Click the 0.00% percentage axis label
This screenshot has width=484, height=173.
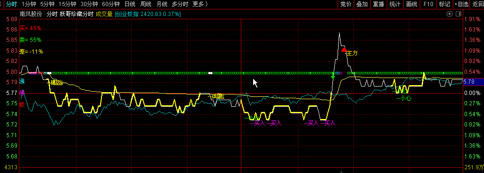click(x=473, y=93)
